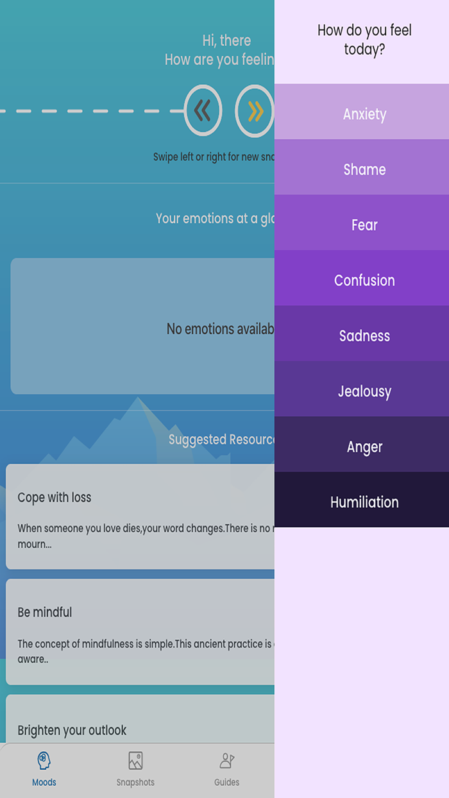Select the Moods head icon in bottom navigation
This screenshot has width=449, height=798.
click(x=44, y=761)
